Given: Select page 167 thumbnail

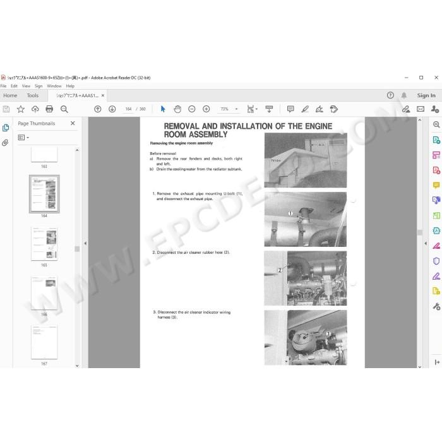Looking at the screenshot, I should [44, 342].
